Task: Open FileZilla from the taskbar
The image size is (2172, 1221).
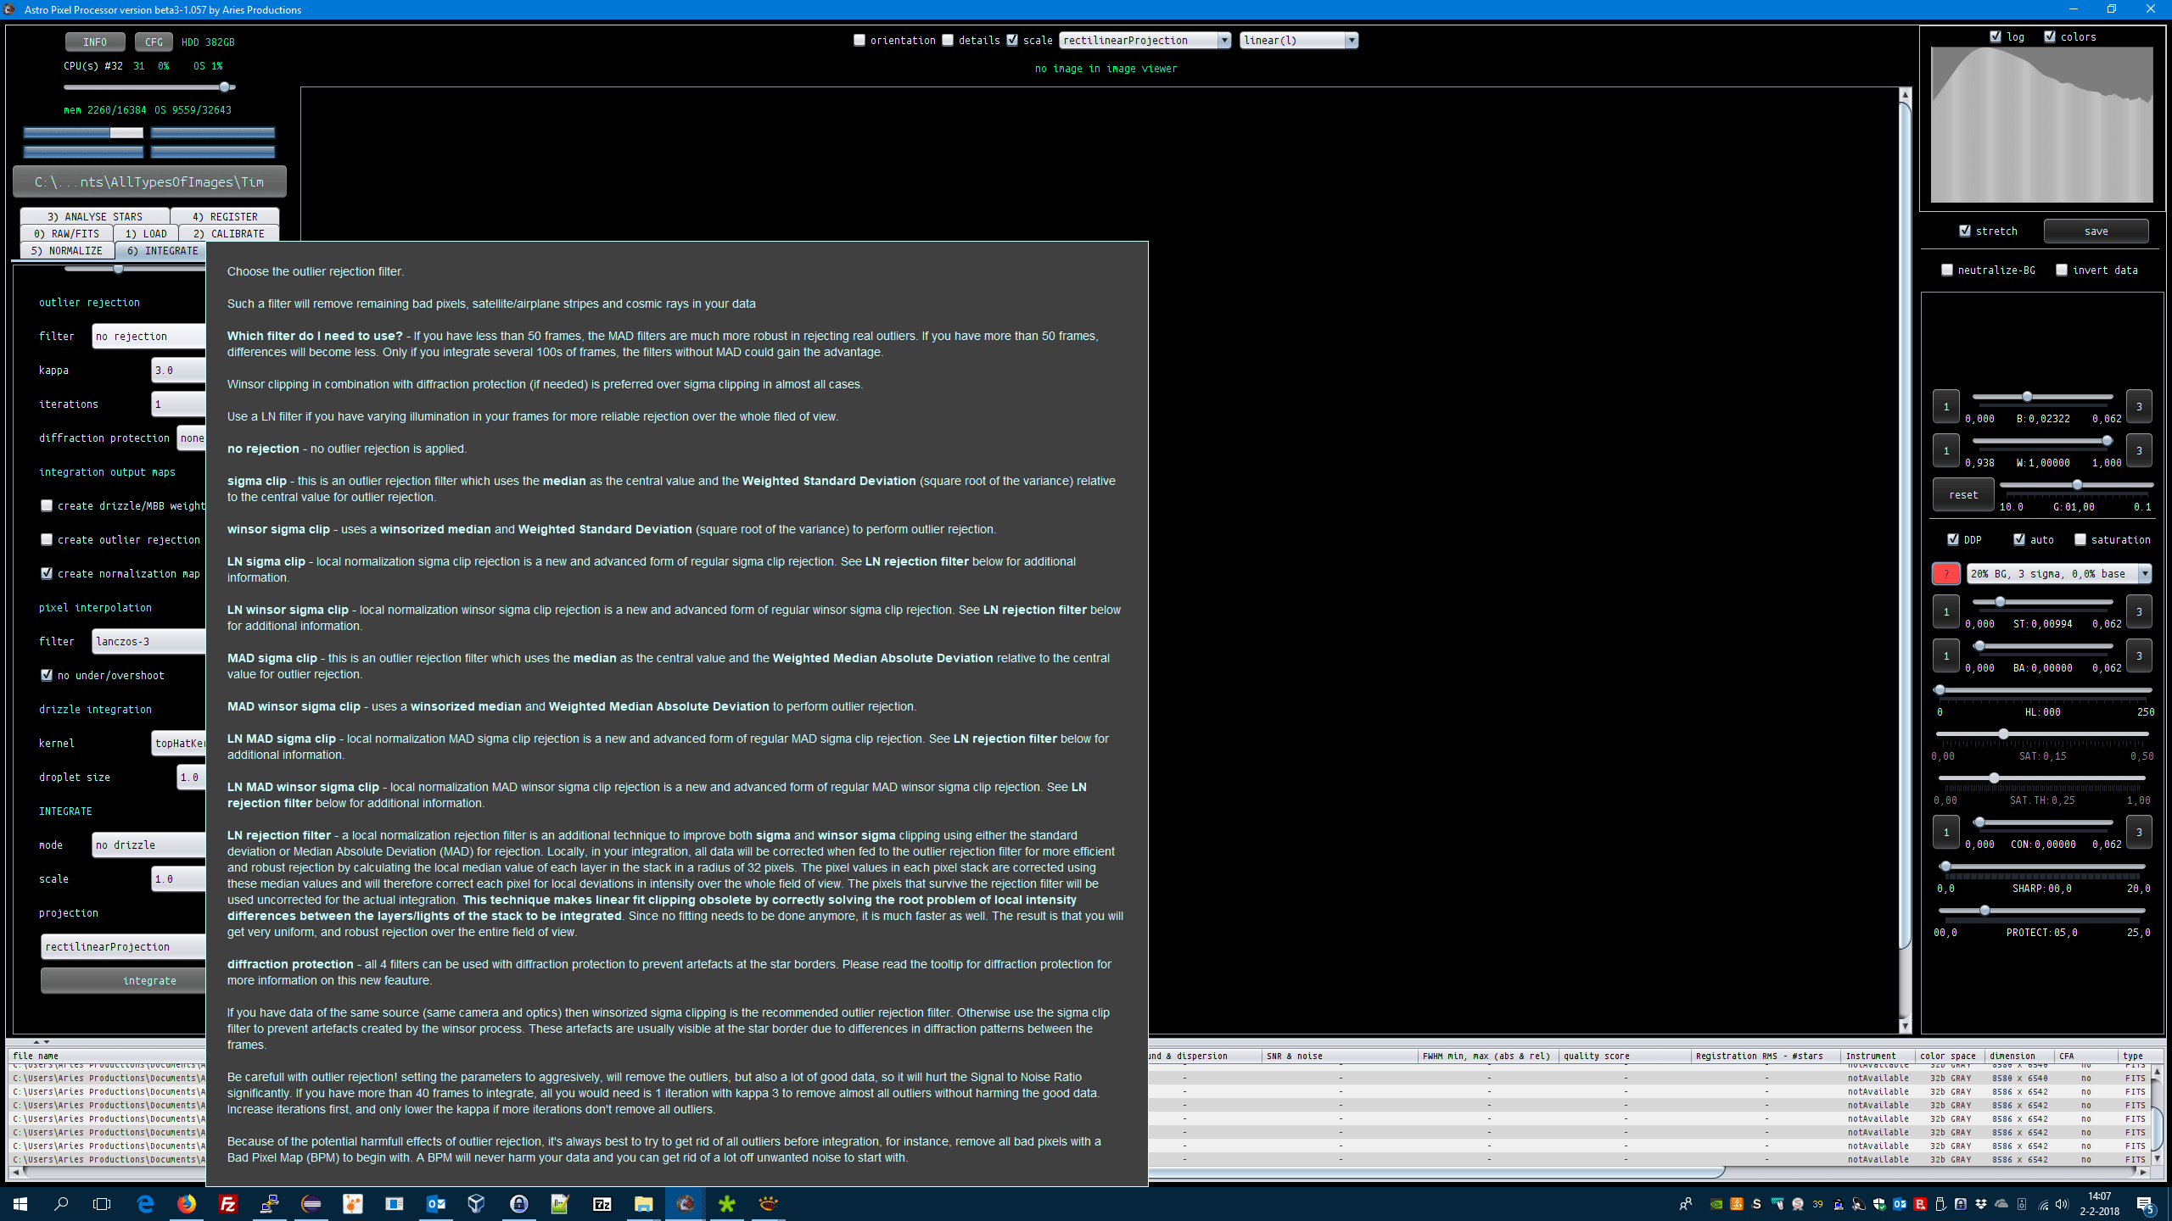Action: click(x=228, y=1203)
